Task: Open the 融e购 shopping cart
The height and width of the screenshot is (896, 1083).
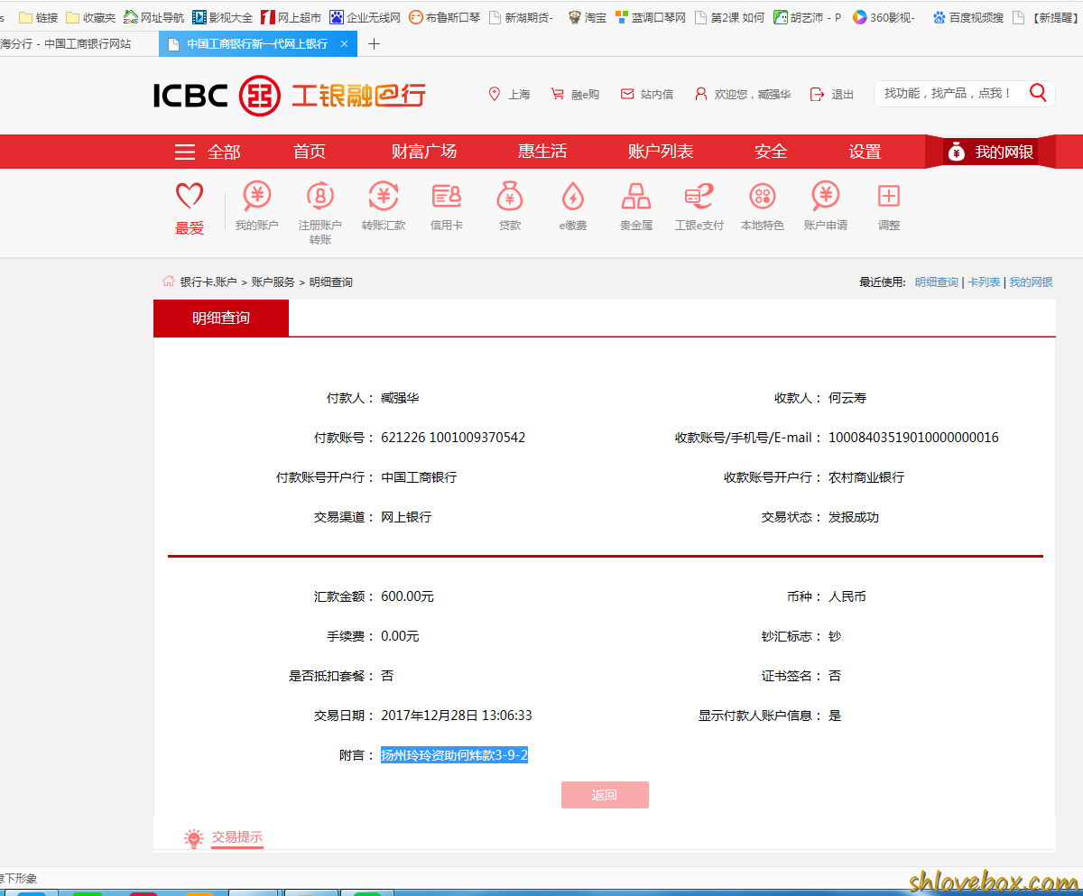Action: 557,94
